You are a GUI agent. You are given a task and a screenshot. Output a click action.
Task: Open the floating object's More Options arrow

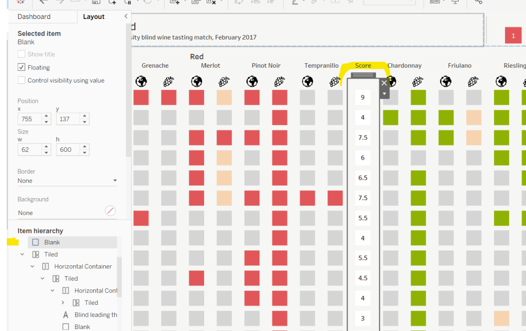tap(384, 93)
